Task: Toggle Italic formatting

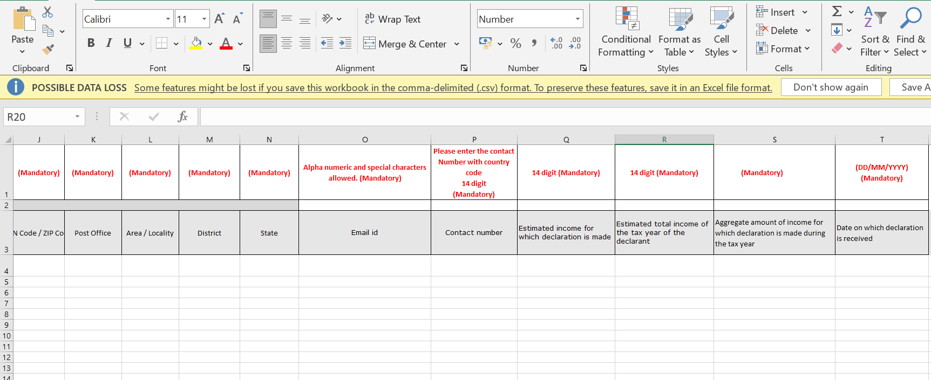Action: (109, 43)
